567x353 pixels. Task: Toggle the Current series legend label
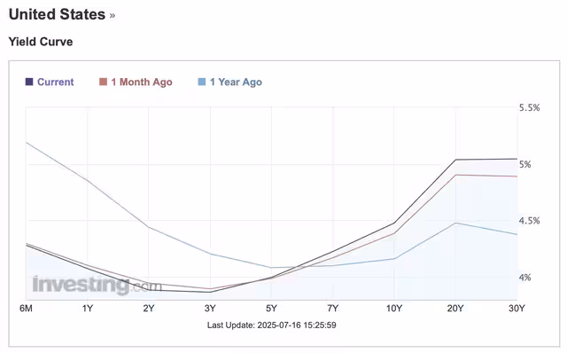point(55,82)
